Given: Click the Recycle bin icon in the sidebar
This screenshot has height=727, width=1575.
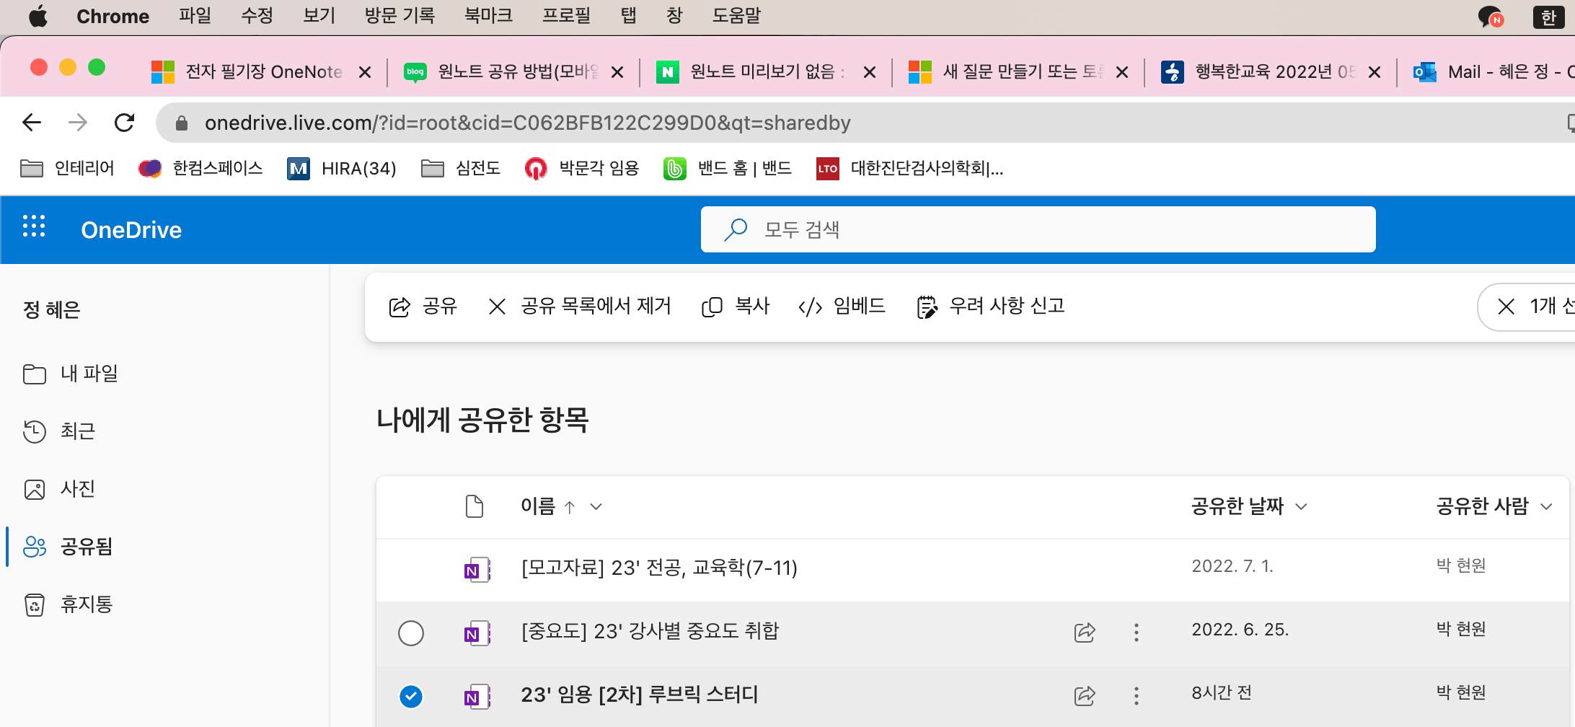Looking at the screenshot, I should [x=35, y=604].
